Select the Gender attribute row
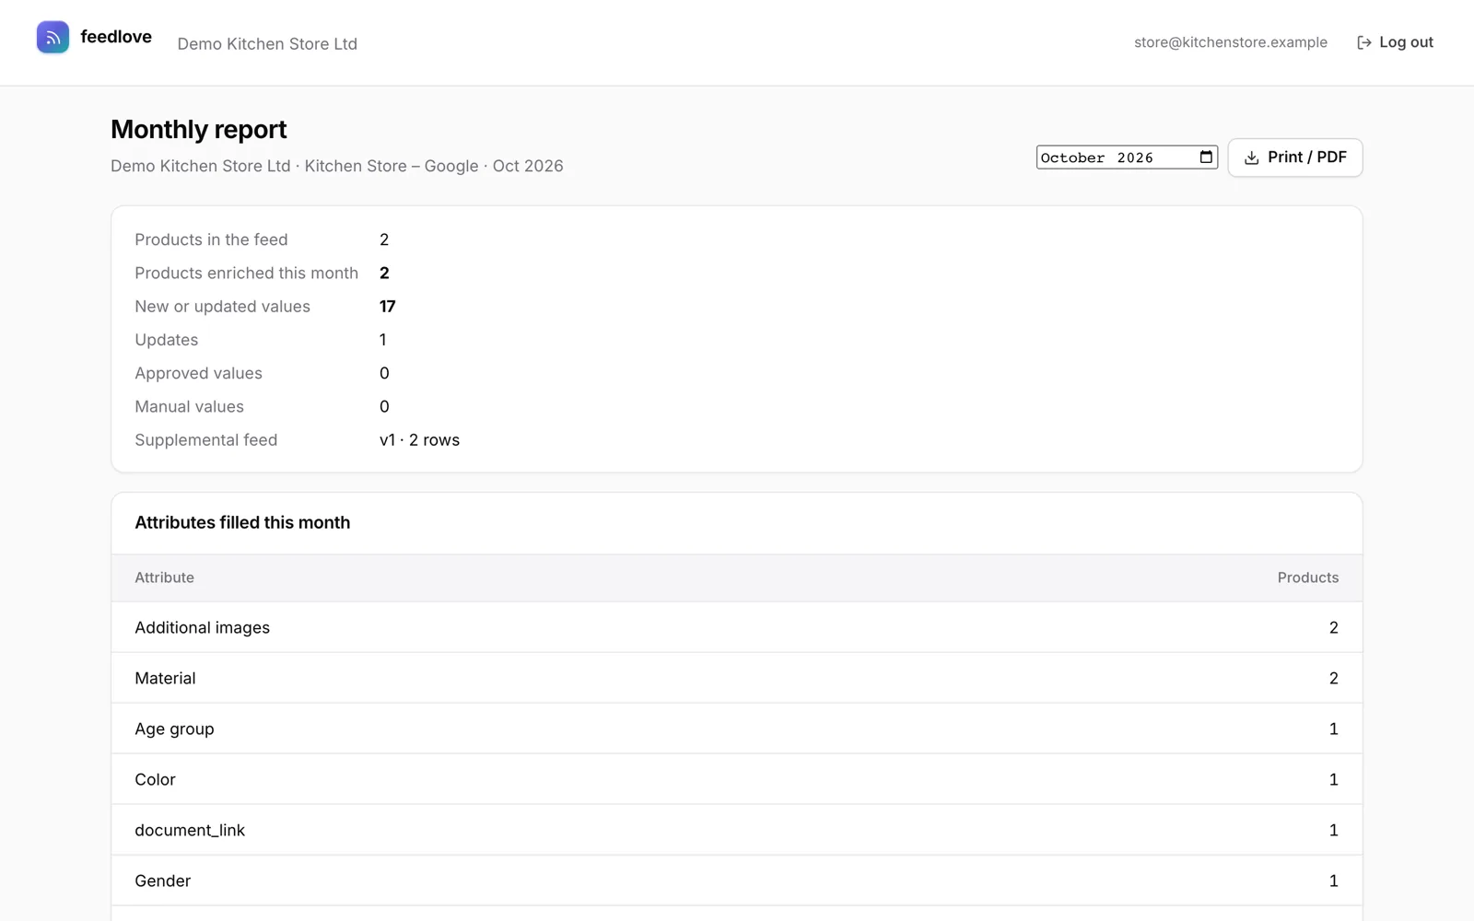Image resolution: width=1474 pixels, height=921 pixels. click(737, 880)
